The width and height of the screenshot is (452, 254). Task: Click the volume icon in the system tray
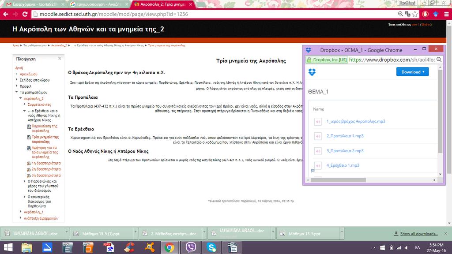click(407, 248)
